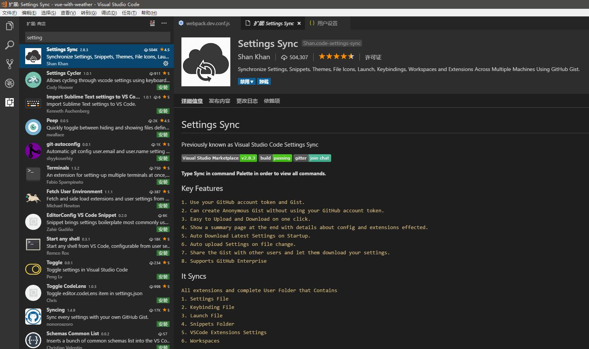Open the extensions panel more actions menu
This screenshot has width=589, height=349.
pos(164,23)
